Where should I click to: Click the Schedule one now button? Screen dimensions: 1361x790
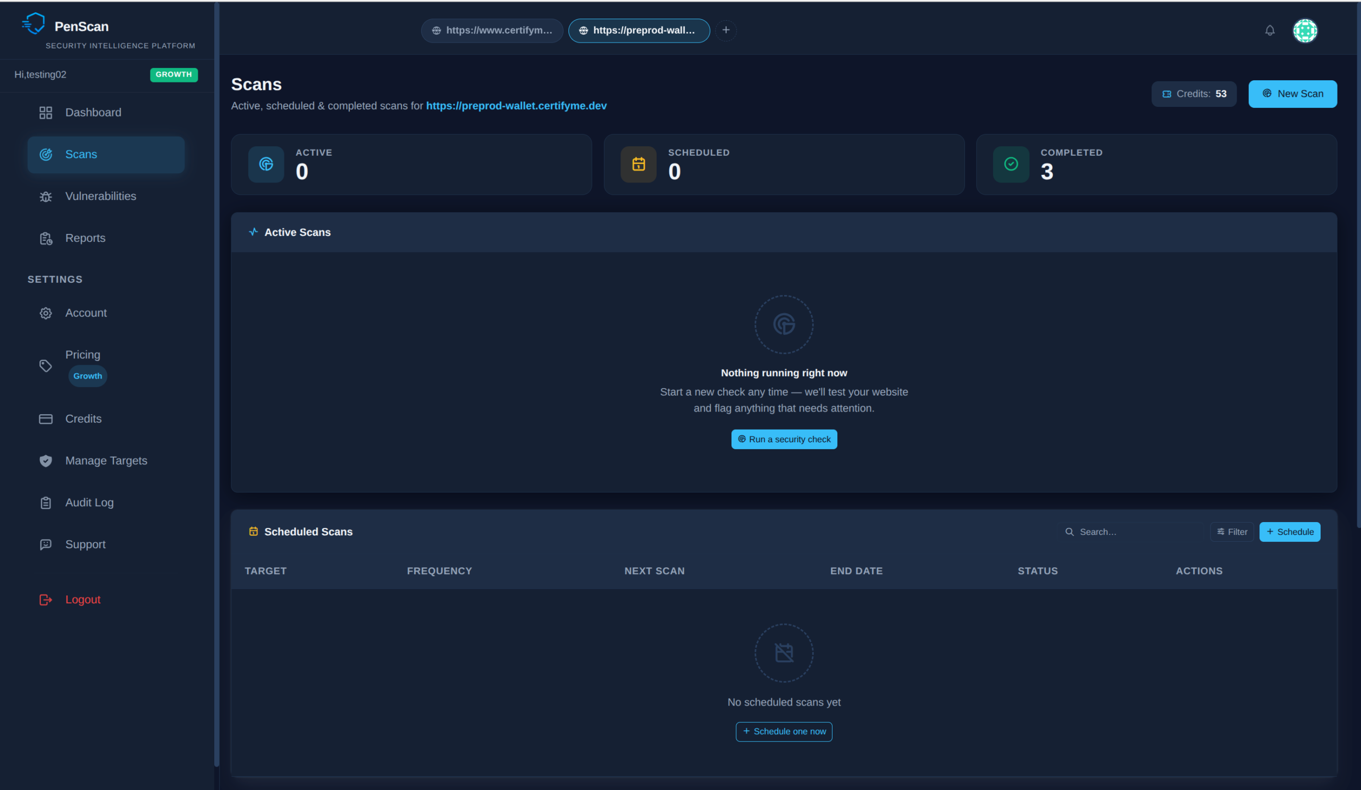784,732
